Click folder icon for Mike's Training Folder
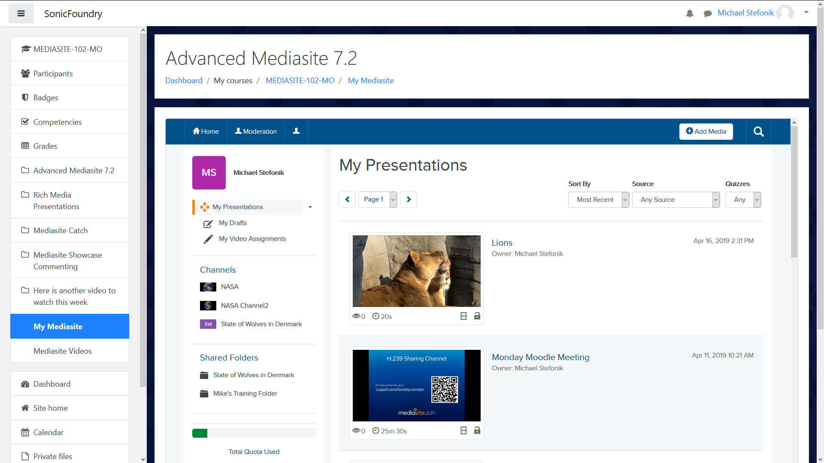 point(204,394)
